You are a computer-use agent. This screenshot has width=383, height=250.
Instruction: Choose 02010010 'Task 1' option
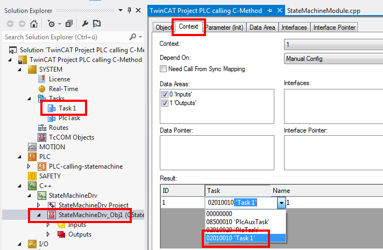click(245, 238)
